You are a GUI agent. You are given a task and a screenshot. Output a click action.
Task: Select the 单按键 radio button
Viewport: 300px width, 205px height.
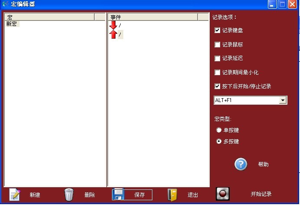pyautogui.click(x=219, y=130)
